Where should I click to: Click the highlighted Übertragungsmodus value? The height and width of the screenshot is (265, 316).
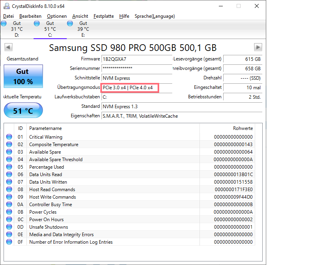[130, 88]
